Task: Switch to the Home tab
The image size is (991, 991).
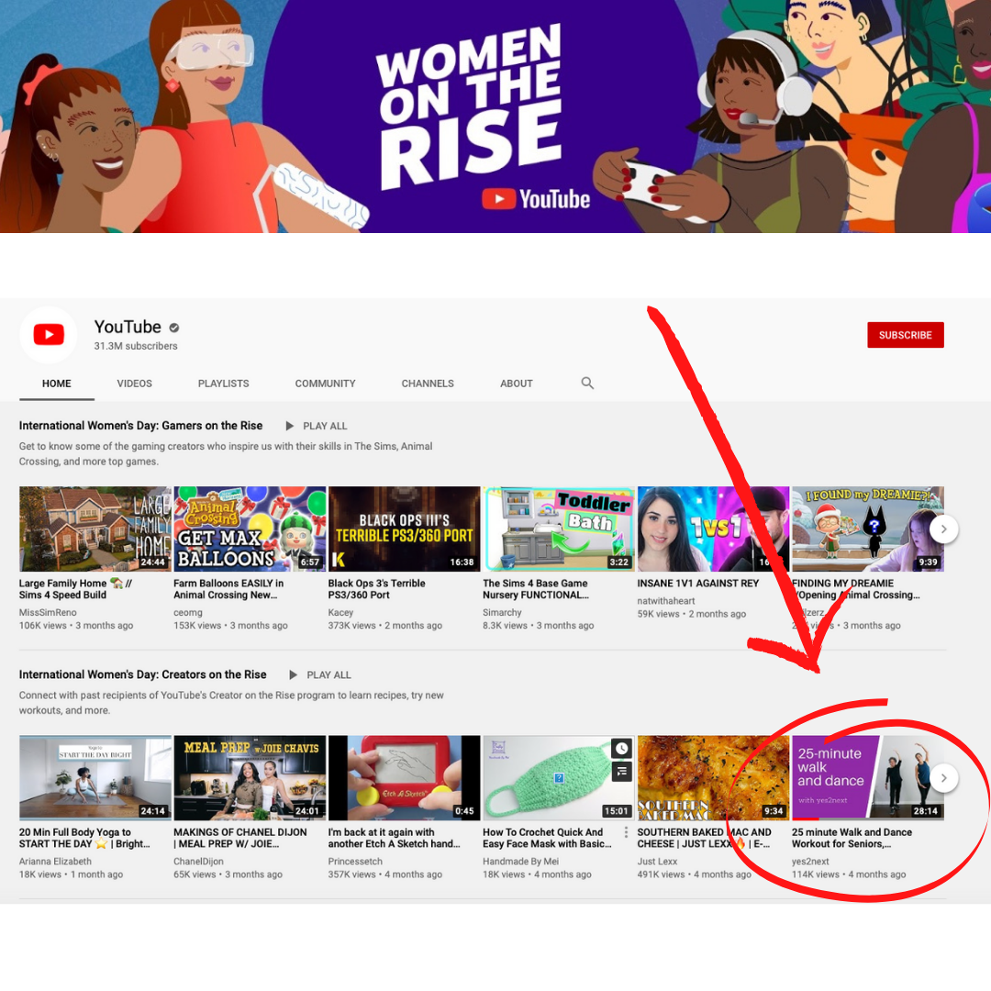Action: [x=57, y=384]
